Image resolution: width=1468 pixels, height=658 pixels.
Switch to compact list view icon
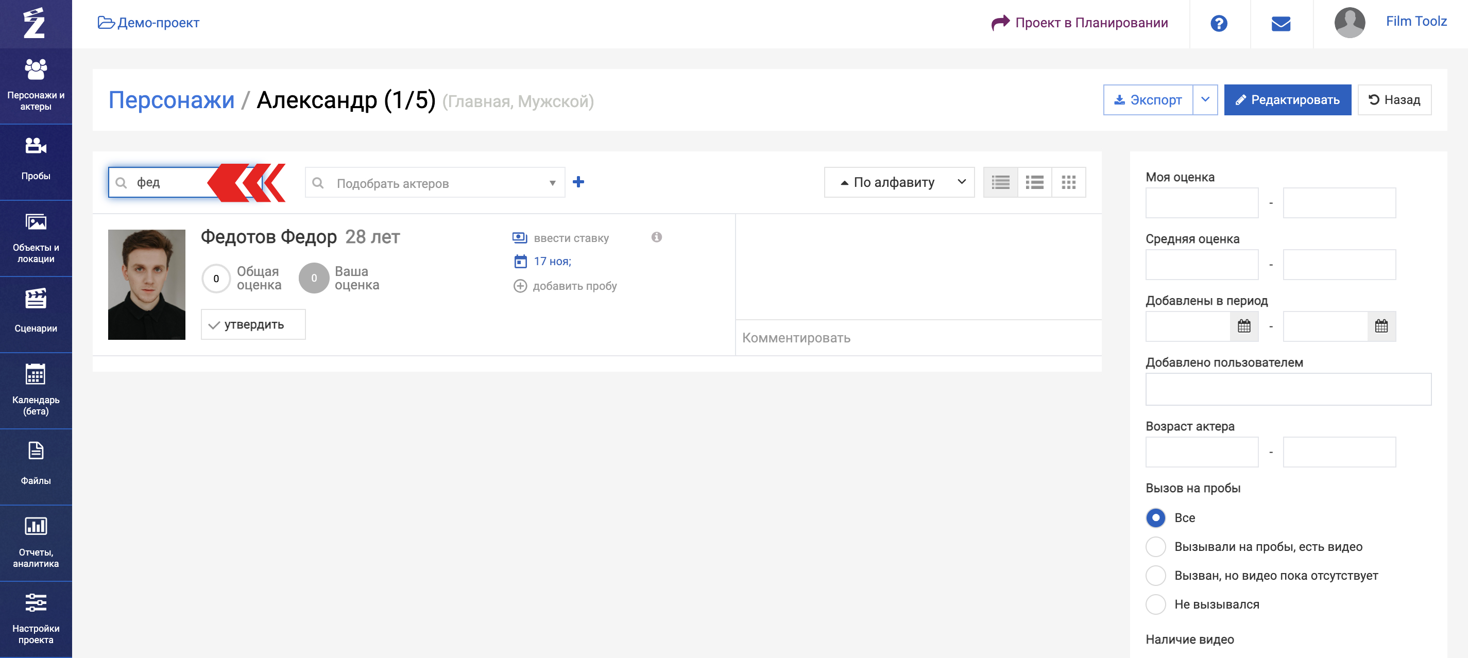[x=1000, y=182]
